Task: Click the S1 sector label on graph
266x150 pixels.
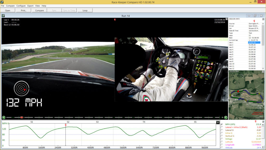Action: (x=32, y=122)
